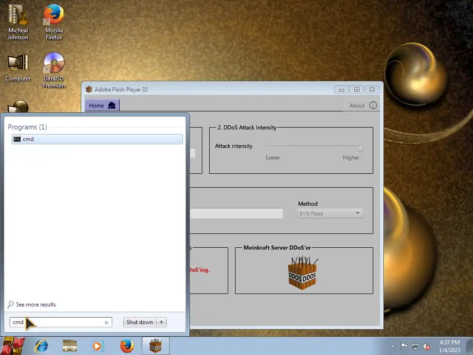The width and height of the screenshot is (473, 355).
Task: Launch Firefox from the taskbar
Action: pyautogui.click(x=127, y=346)
